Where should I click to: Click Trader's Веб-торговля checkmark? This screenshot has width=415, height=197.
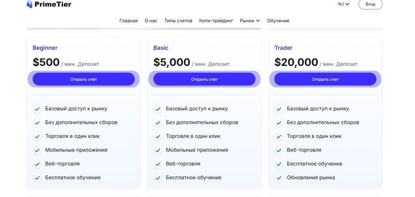[279, 150]
